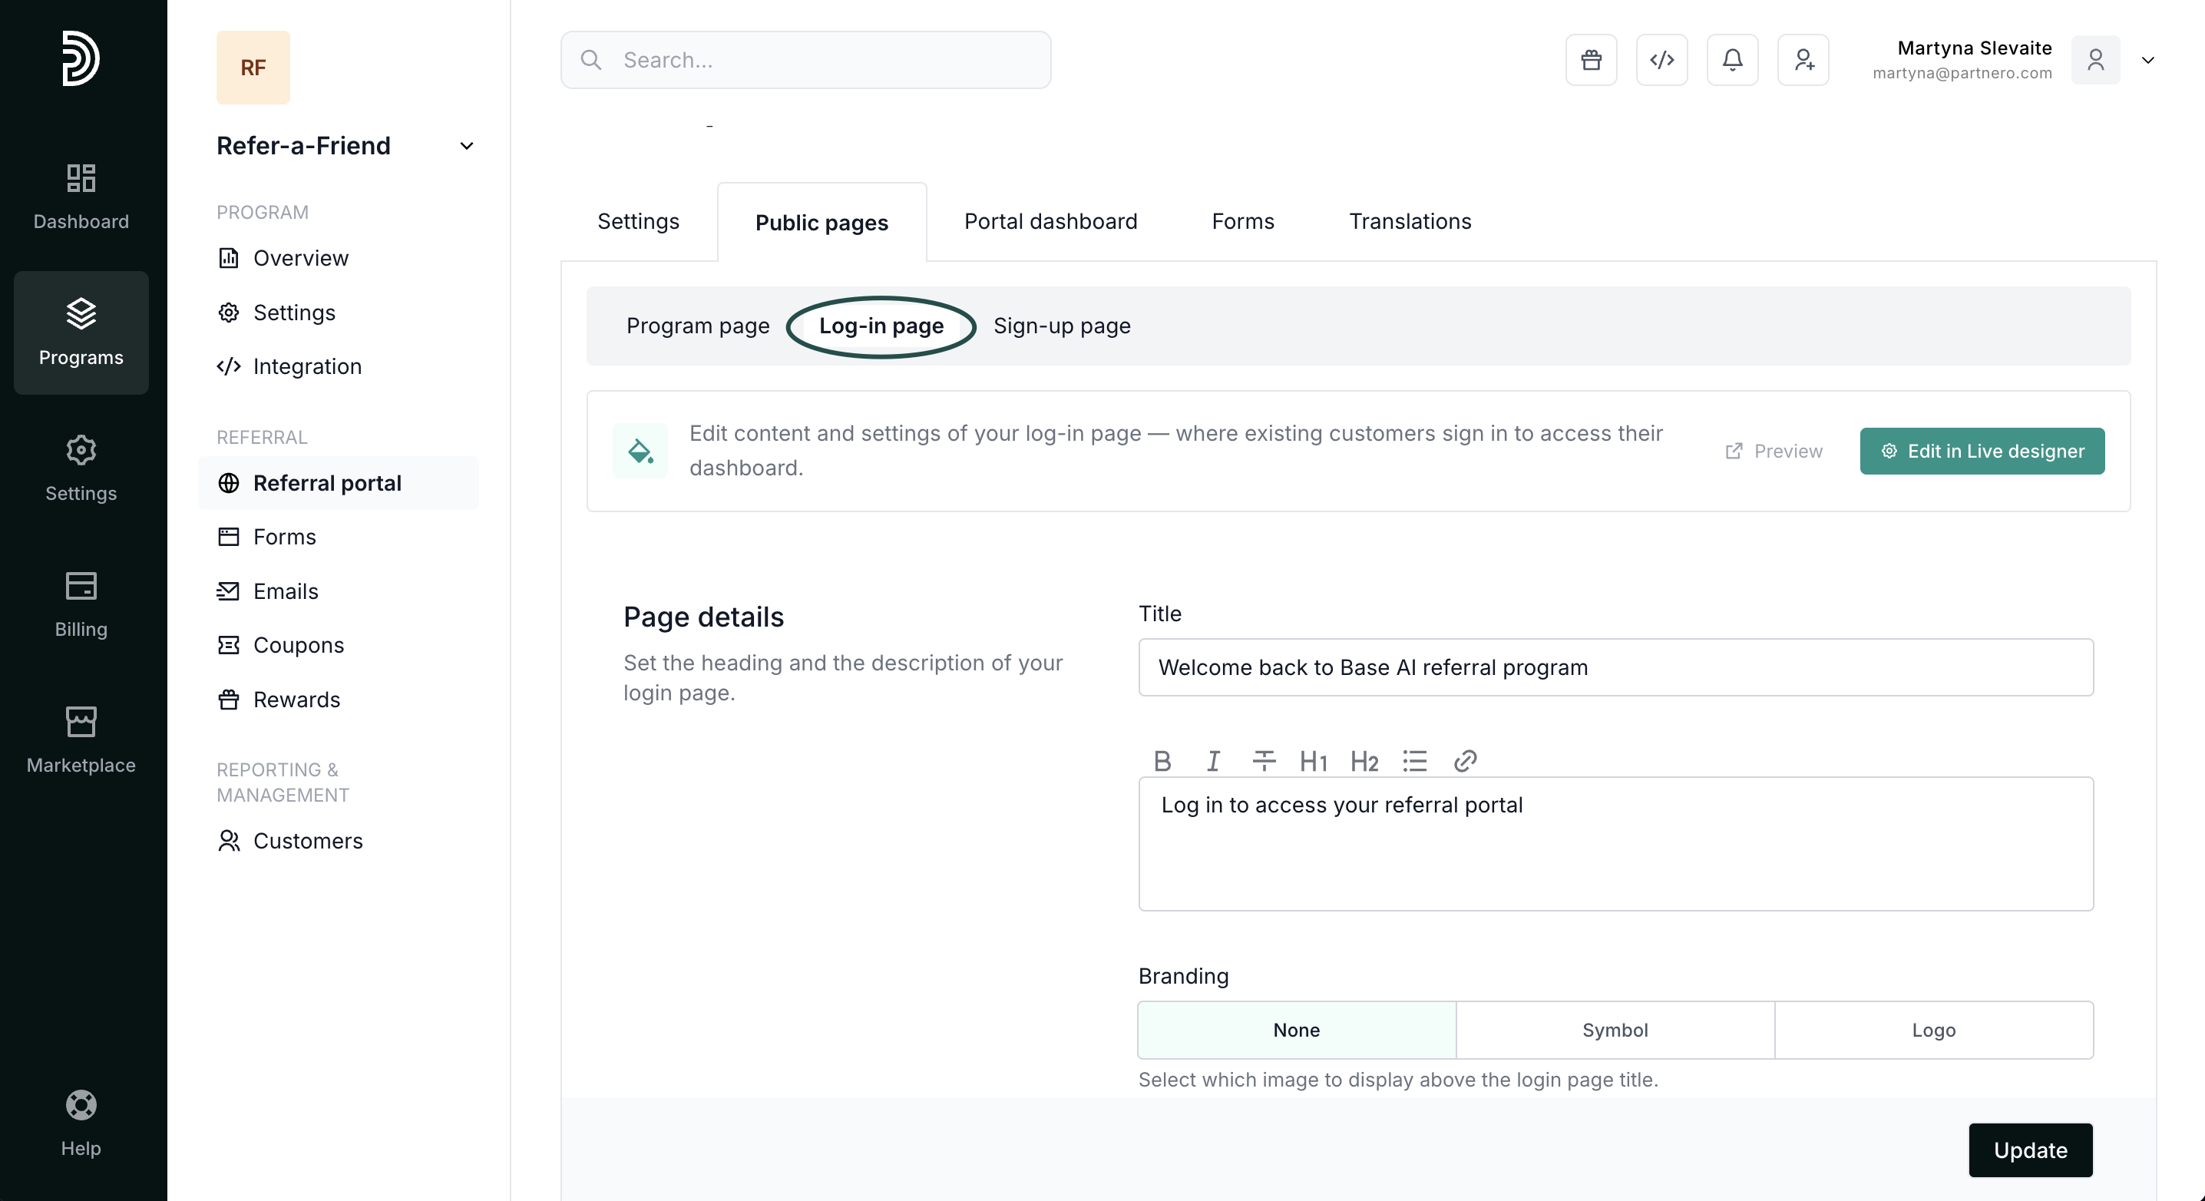
Task: Select Logo branding option
Action: click(1932, 1030)
